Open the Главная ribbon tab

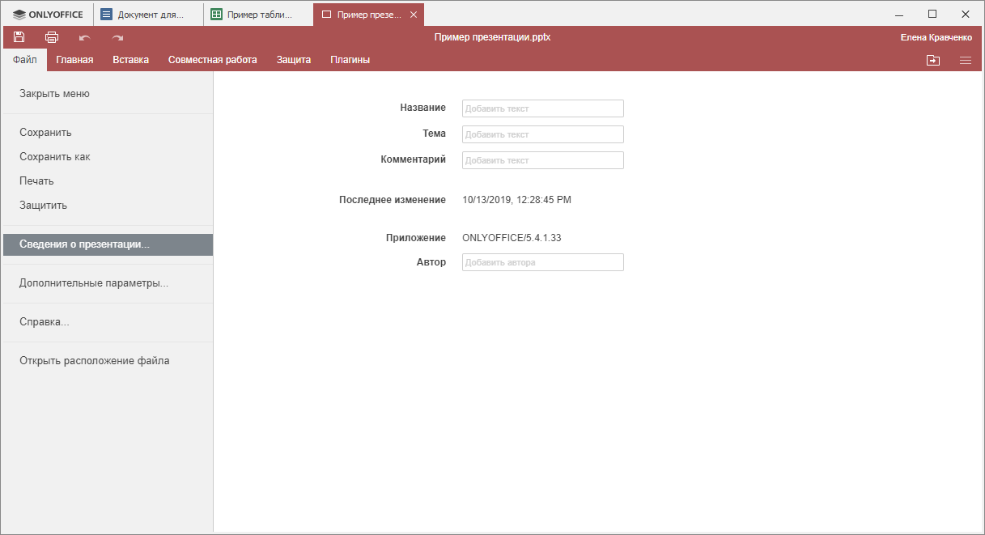[x=74, y=60]
